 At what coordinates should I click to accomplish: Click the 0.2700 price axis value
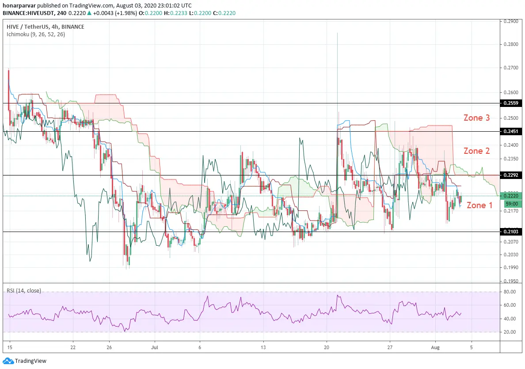511,68
